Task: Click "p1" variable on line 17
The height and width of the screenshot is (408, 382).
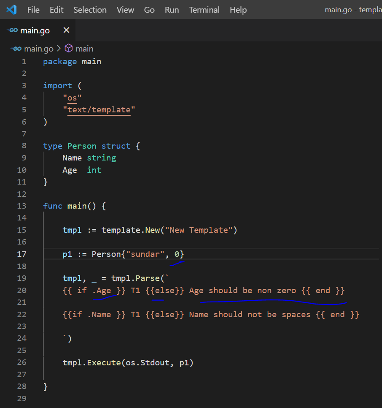Action: pos(67,255)
